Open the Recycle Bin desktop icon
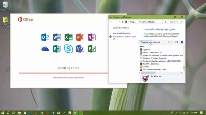This screenshot has width=206, height=115. 5,6
